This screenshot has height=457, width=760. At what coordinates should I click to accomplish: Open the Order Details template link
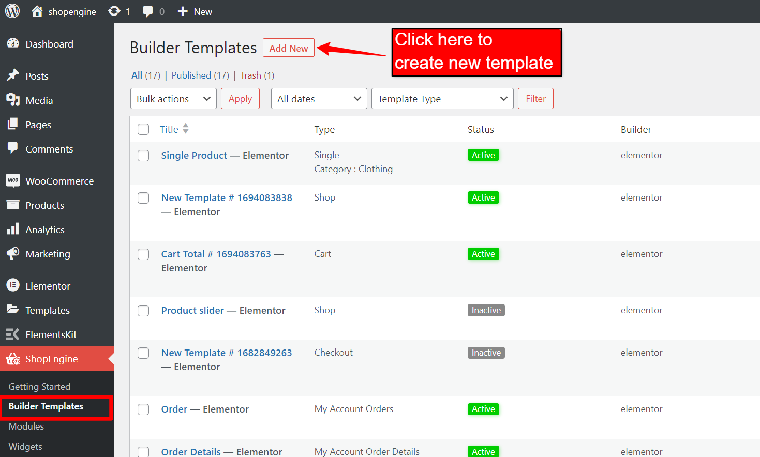point(191,452)
